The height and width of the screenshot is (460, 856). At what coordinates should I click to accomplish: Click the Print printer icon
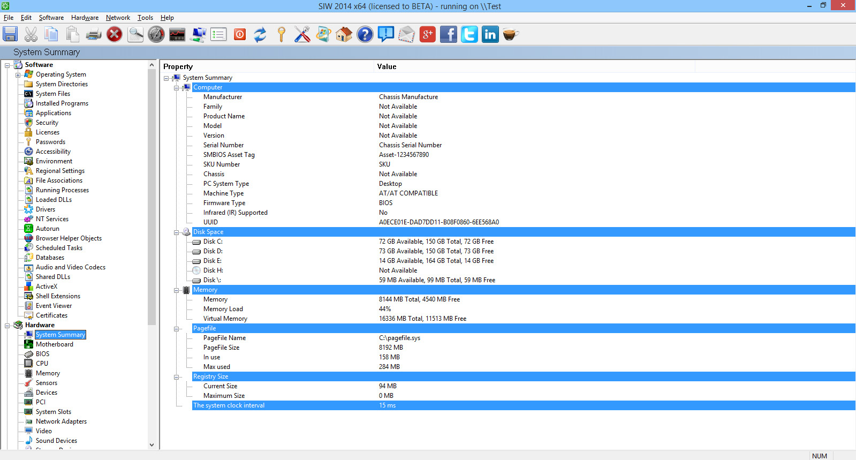tap(93, 34)
